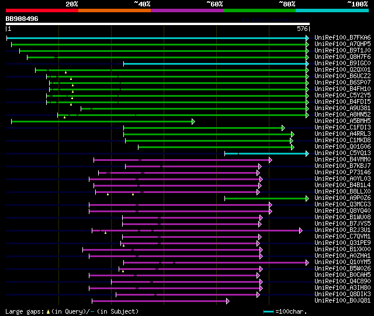Click the UniRef100_A9U381 label
The height and width of the screenshot is (316, 374).
click(342, 108)
